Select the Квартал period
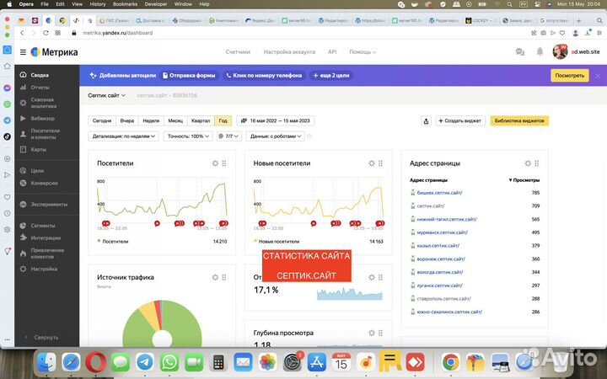The width and height of the screenshot is (607, 379). click(201, 120)
